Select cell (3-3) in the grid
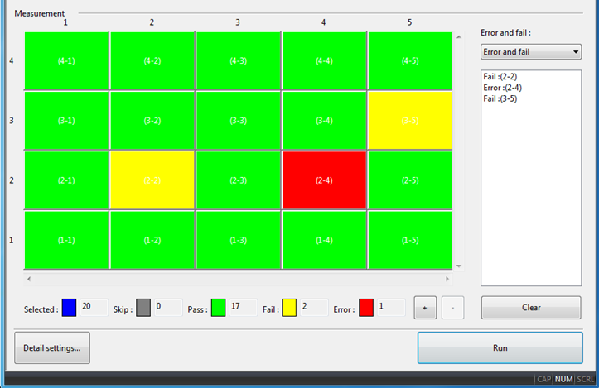The height and width of the screenshot is (388, 599). point(238,121)
